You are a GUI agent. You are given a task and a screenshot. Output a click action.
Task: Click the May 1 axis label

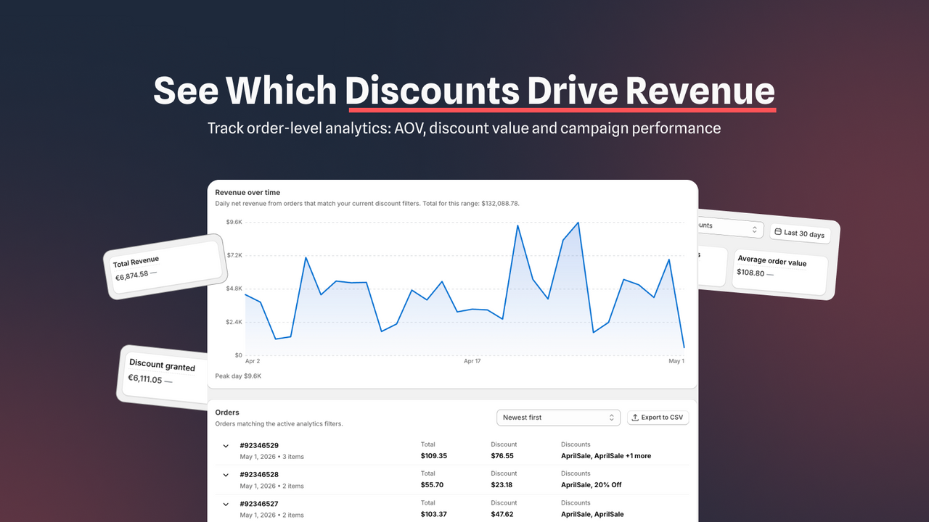(676, 361)
